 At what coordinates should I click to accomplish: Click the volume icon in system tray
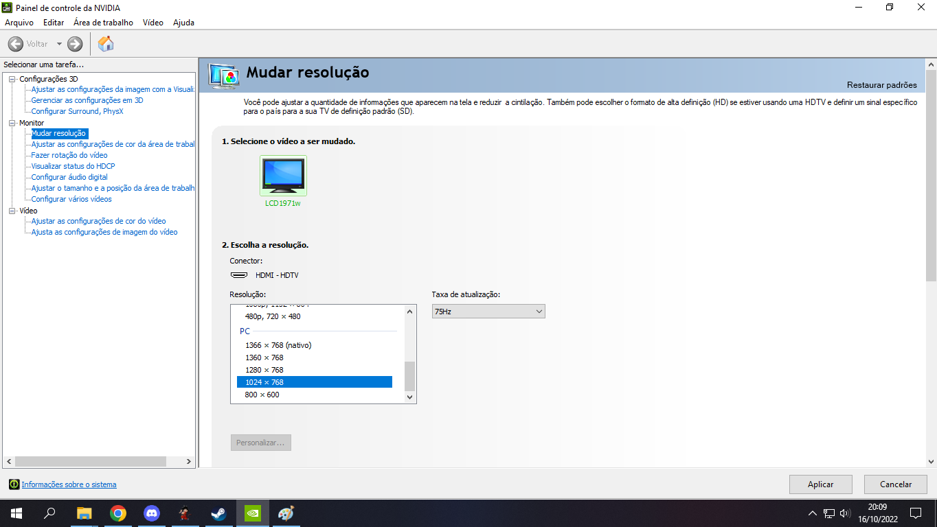845,513
